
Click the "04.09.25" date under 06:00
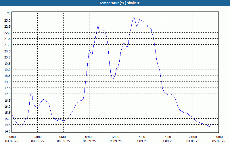pyautogui.click(x=63, y=141)
